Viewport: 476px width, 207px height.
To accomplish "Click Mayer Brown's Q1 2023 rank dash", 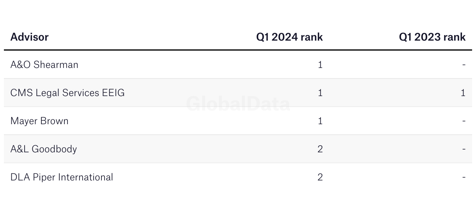I will pyautogui.click(x=464, y=121).
